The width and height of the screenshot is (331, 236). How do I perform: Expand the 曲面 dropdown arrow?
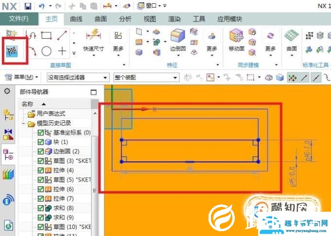click(292, 56)
